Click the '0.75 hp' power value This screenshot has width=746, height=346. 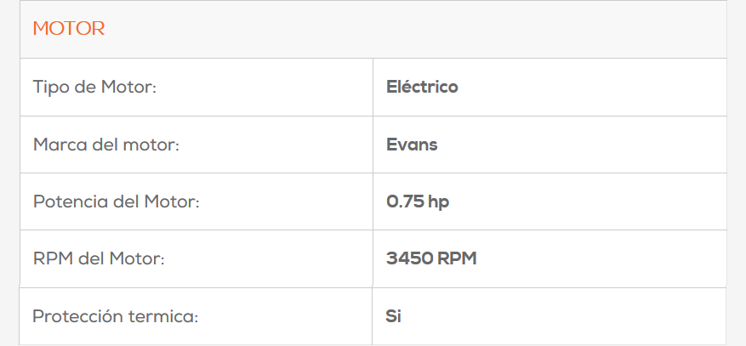[417, 202]
